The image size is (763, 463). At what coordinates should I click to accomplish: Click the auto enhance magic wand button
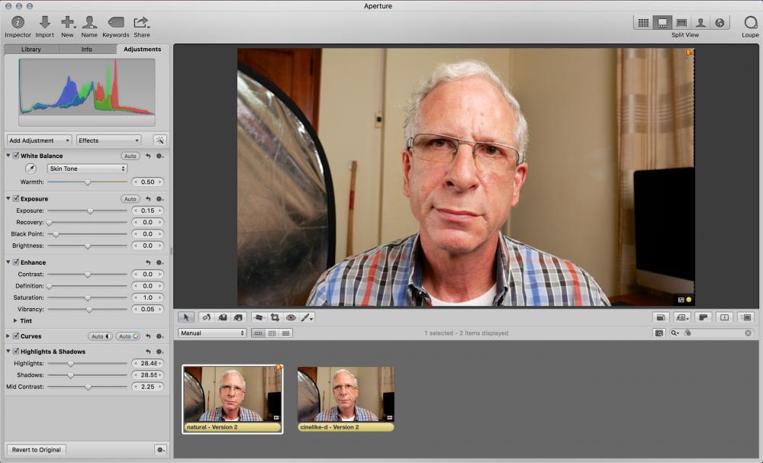pos(159,140)
